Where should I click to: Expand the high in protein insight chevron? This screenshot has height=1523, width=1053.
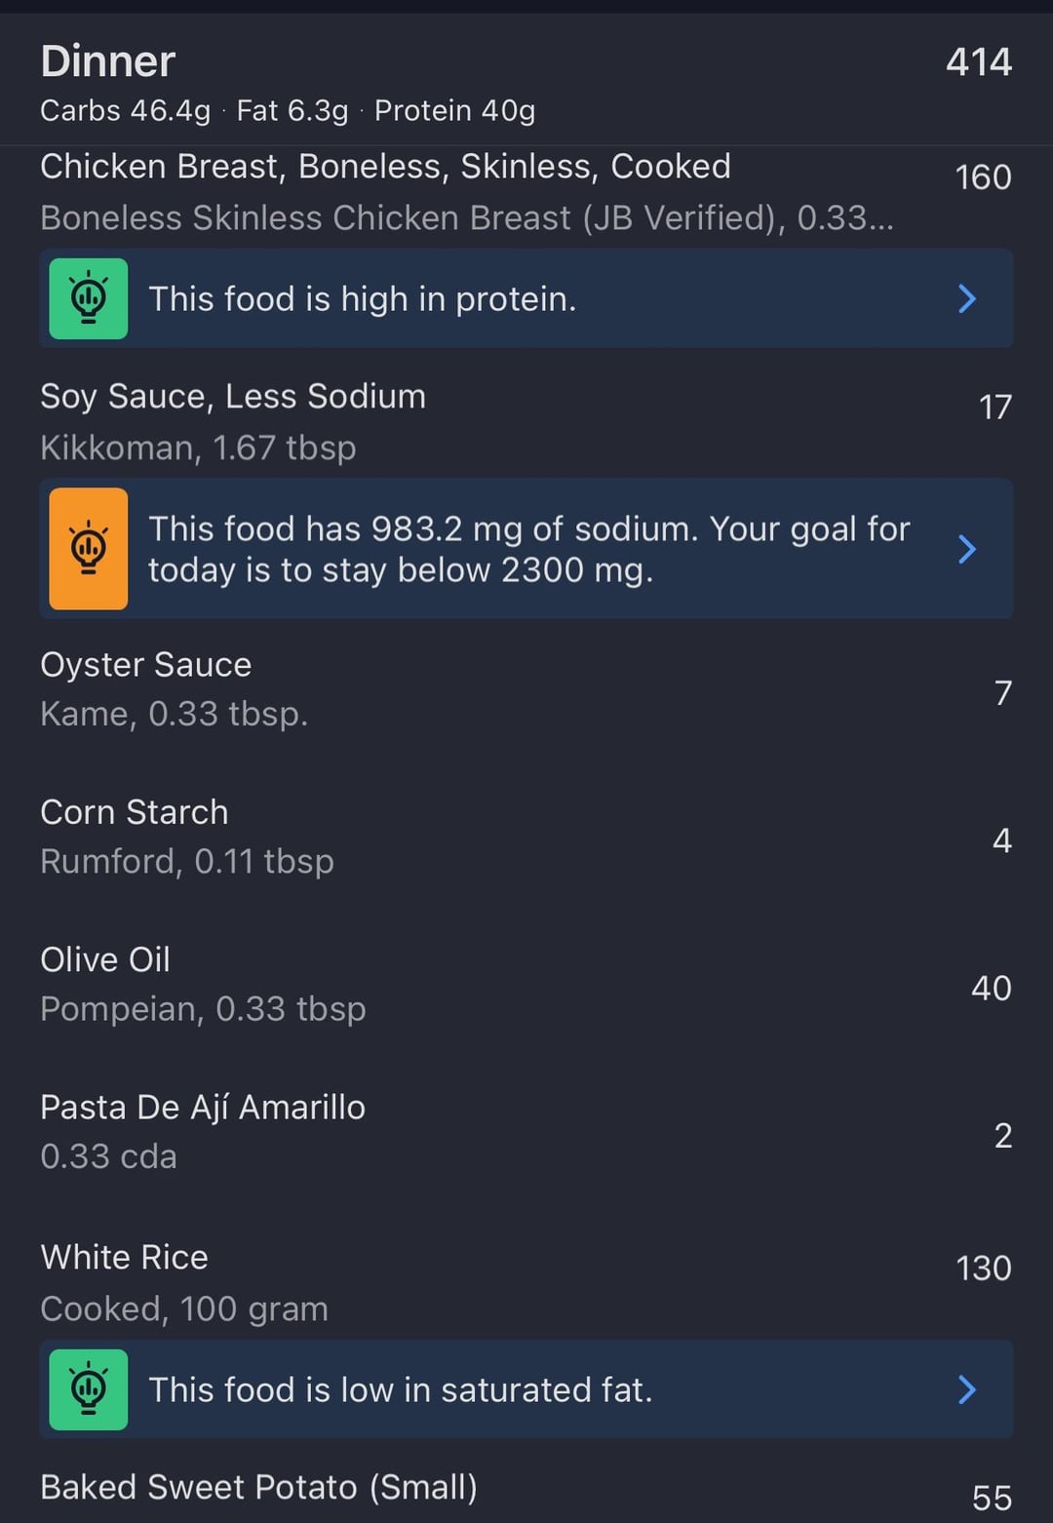click(x=966, y=298)
